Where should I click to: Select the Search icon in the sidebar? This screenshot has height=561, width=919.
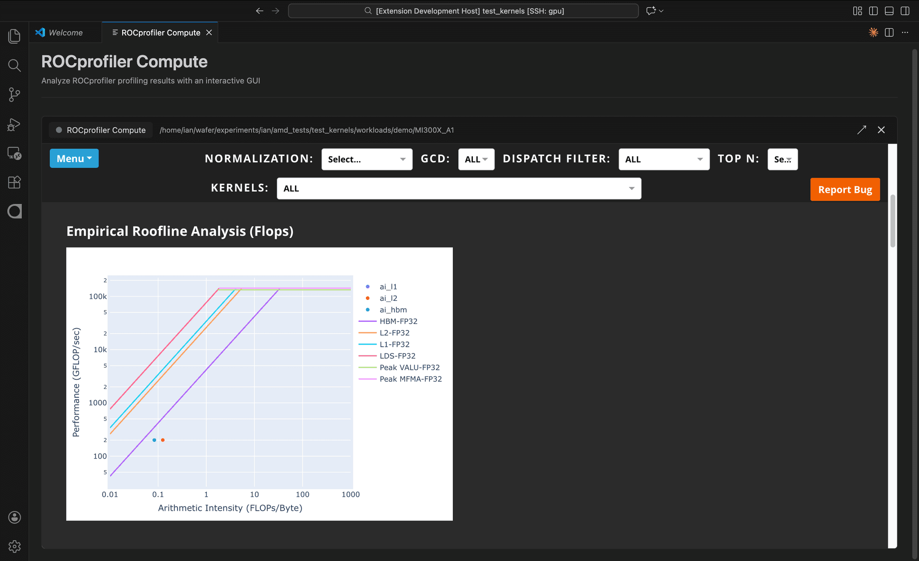point(14,66)
